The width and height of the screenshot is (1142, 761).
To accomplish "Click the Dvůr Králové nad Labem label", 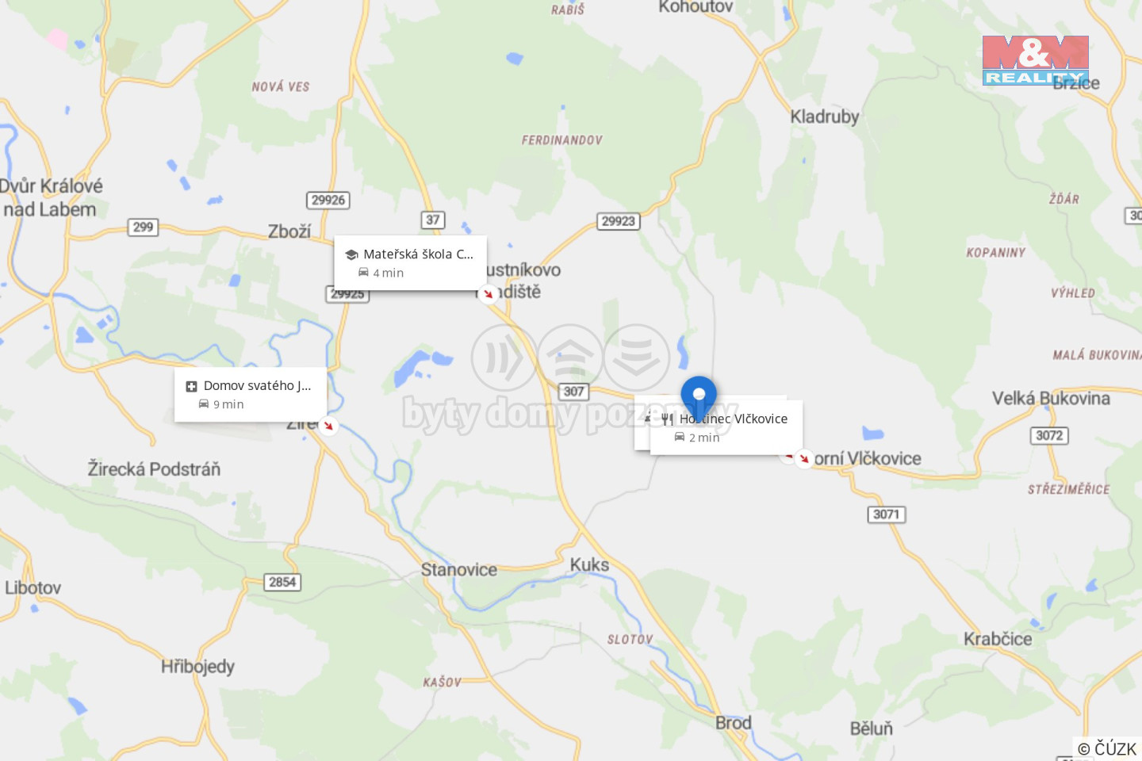I will coord(51,197).
